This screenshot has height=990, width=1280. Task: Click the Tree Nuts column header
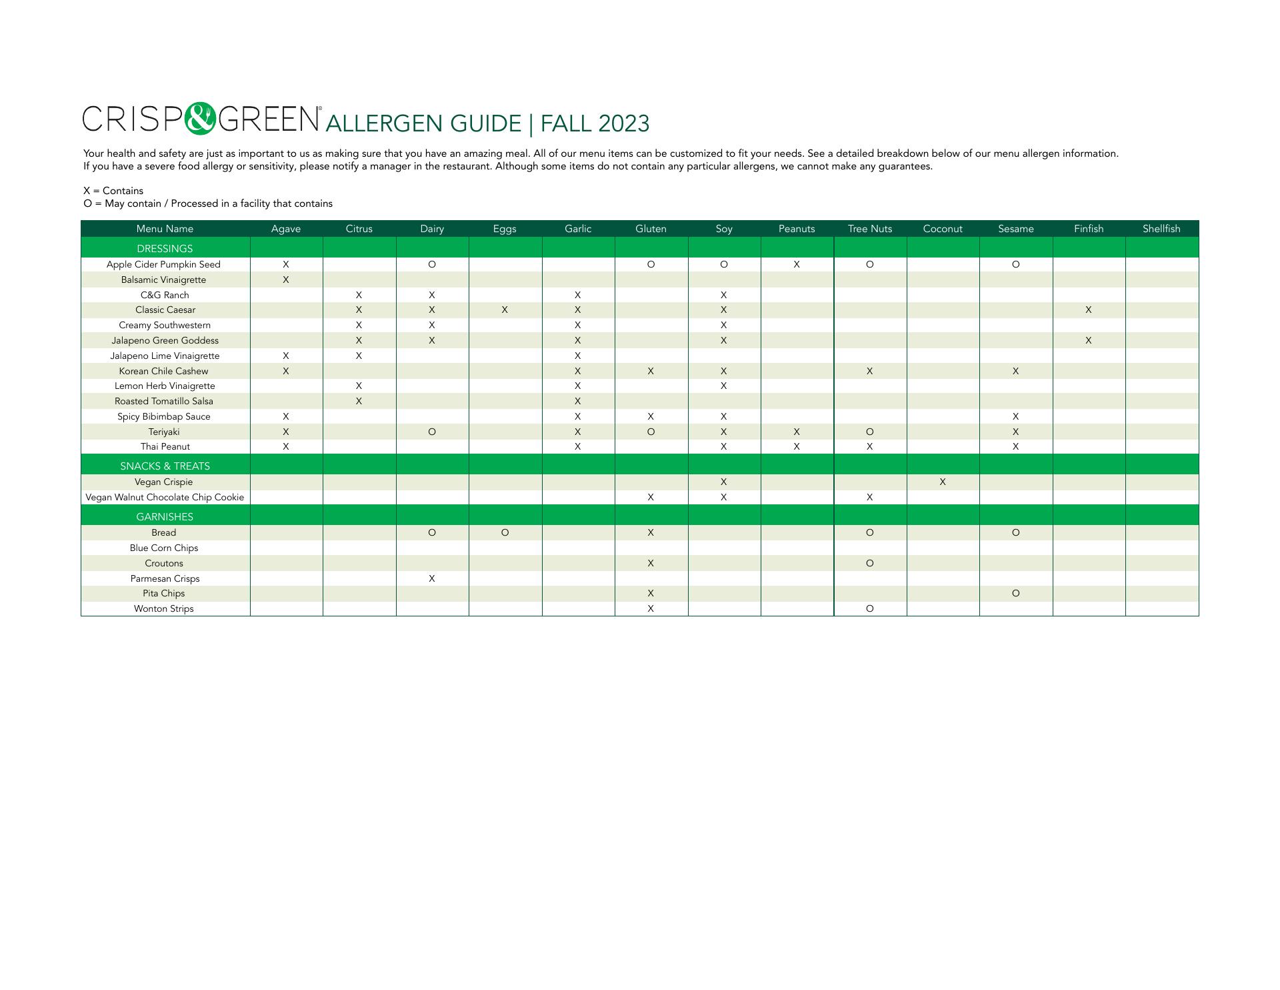(870, 229)
